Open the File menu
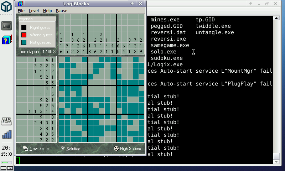The image size is (285, 171). tap(21, 11)
